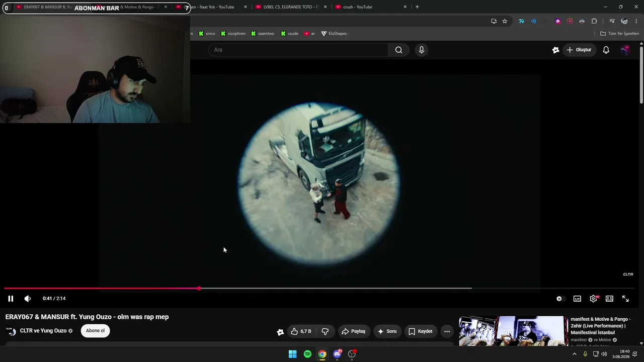Open the 7TV extension

(521, 21)
